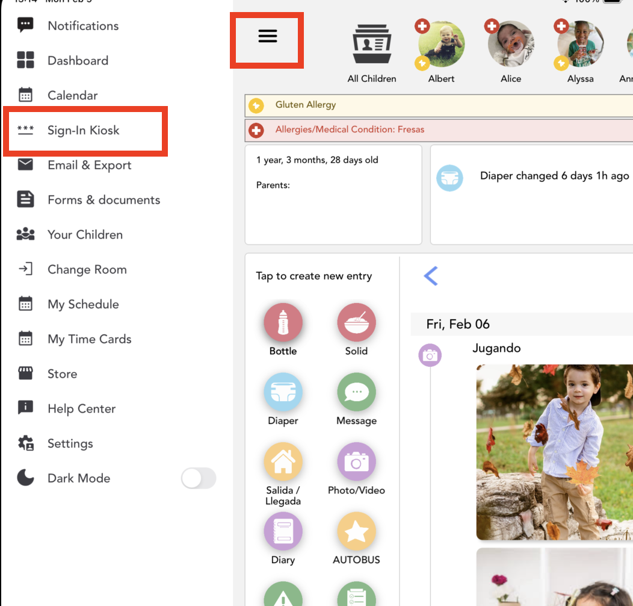This screenshot has height=606, width=633.
Task: Create a new Diary entry
Action: pos(283,531)
